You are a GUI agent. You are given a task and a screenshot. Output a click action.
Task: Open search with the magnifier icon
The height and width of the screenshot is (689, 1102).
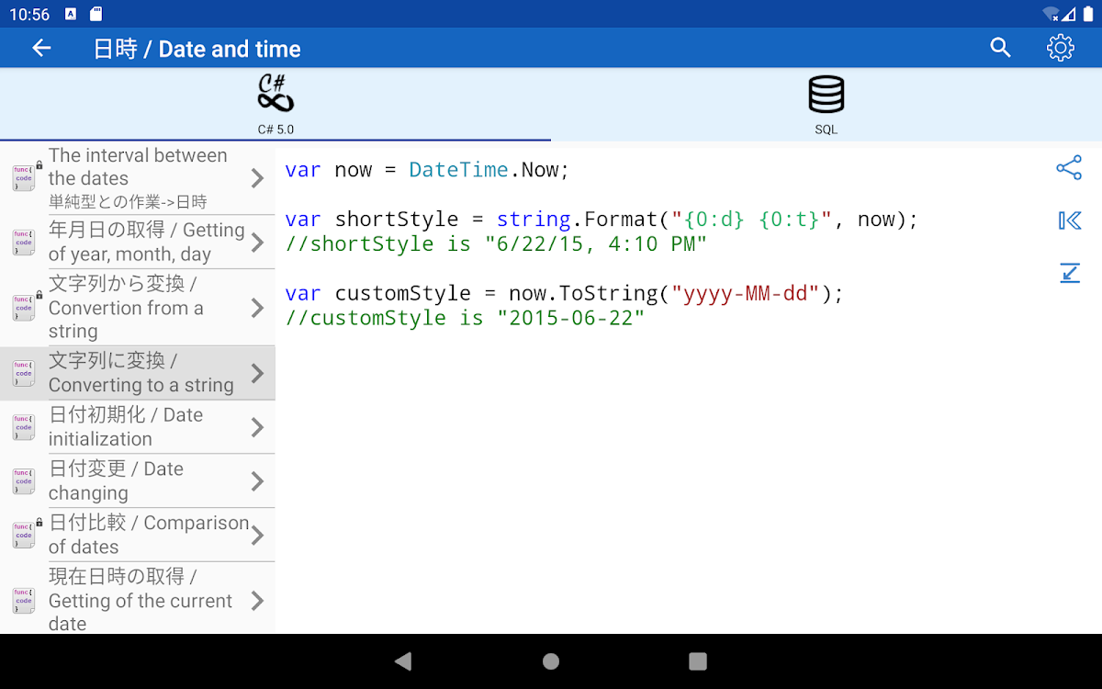click(1000, 49)
